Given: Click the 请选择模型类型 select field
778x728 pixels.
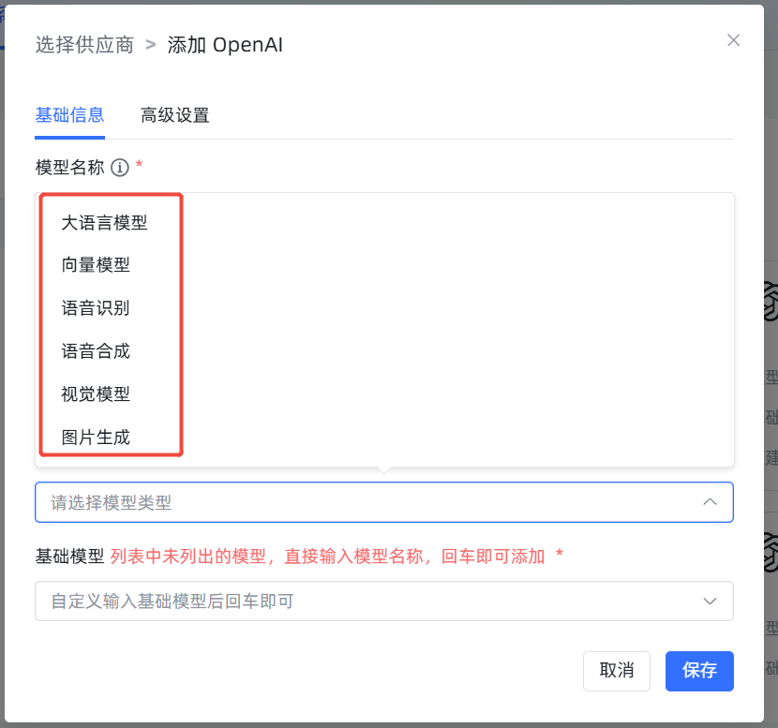Looking at the screenshot, I should (x=384, y=502).
